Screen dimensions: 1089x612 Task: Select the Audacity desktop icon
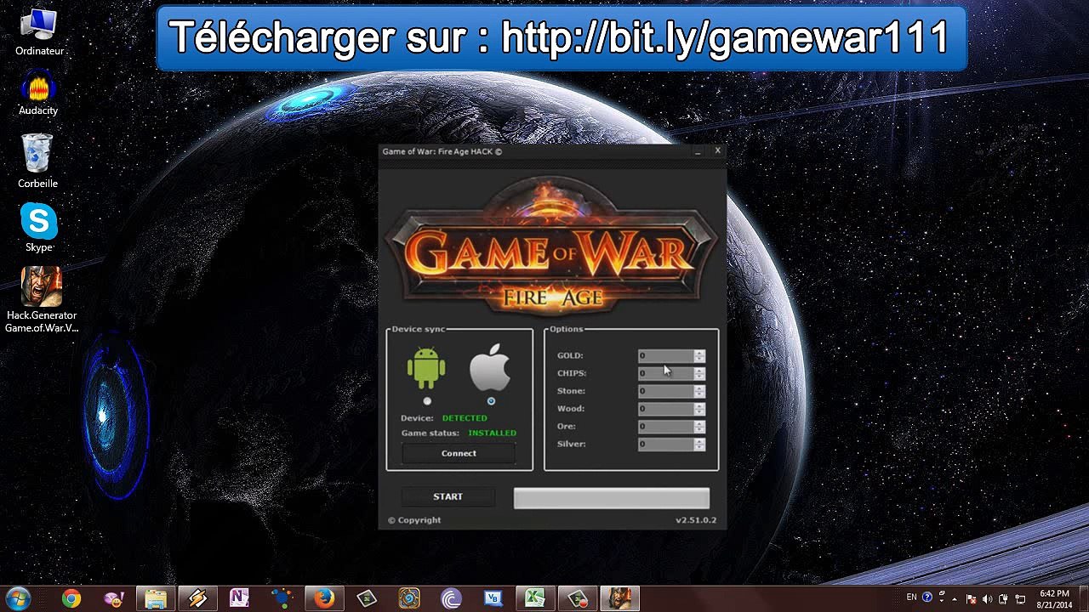(x=38, y=93)
